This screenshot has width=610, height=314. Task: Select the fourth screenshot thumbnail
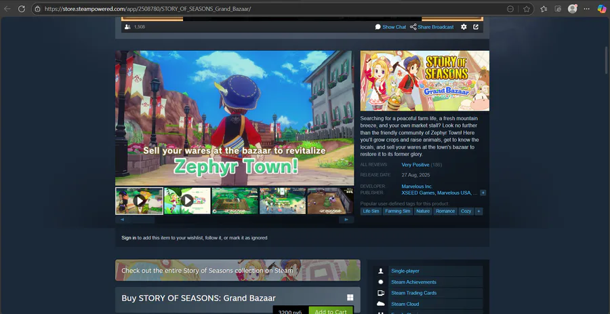[283, 201]
